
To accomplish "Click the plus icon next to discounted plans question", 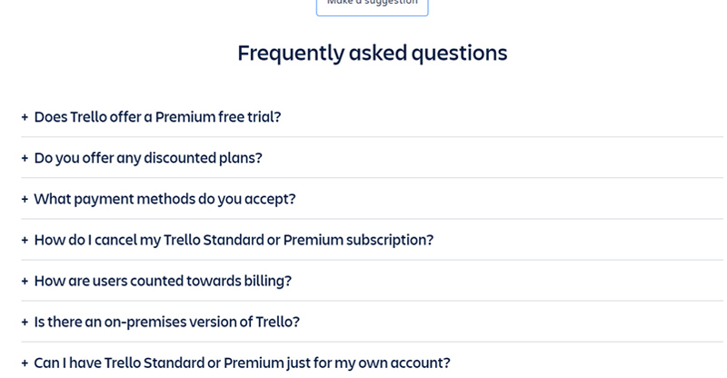I will click(x=25, y=158).
